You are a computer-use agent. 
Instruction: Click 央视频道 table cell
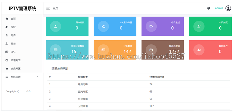83,99
